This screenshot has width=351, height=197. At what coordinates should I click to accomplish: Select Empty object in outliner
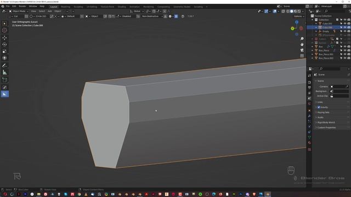tap(325, 31)
